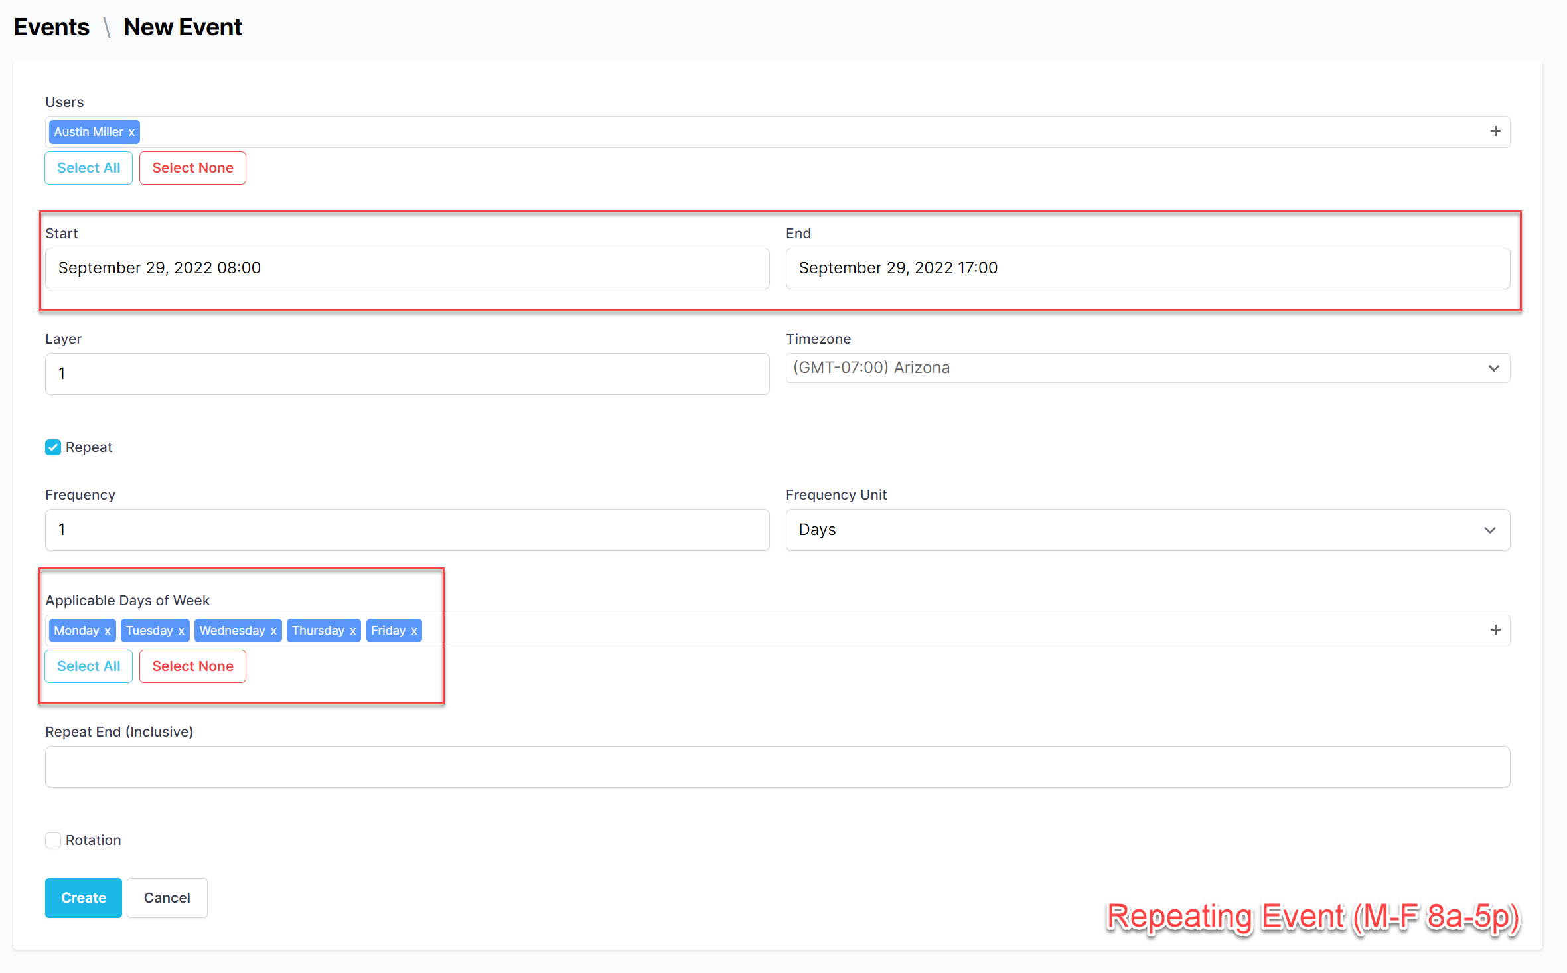
Task: Click Select All under Users
Action: point(88,168)
